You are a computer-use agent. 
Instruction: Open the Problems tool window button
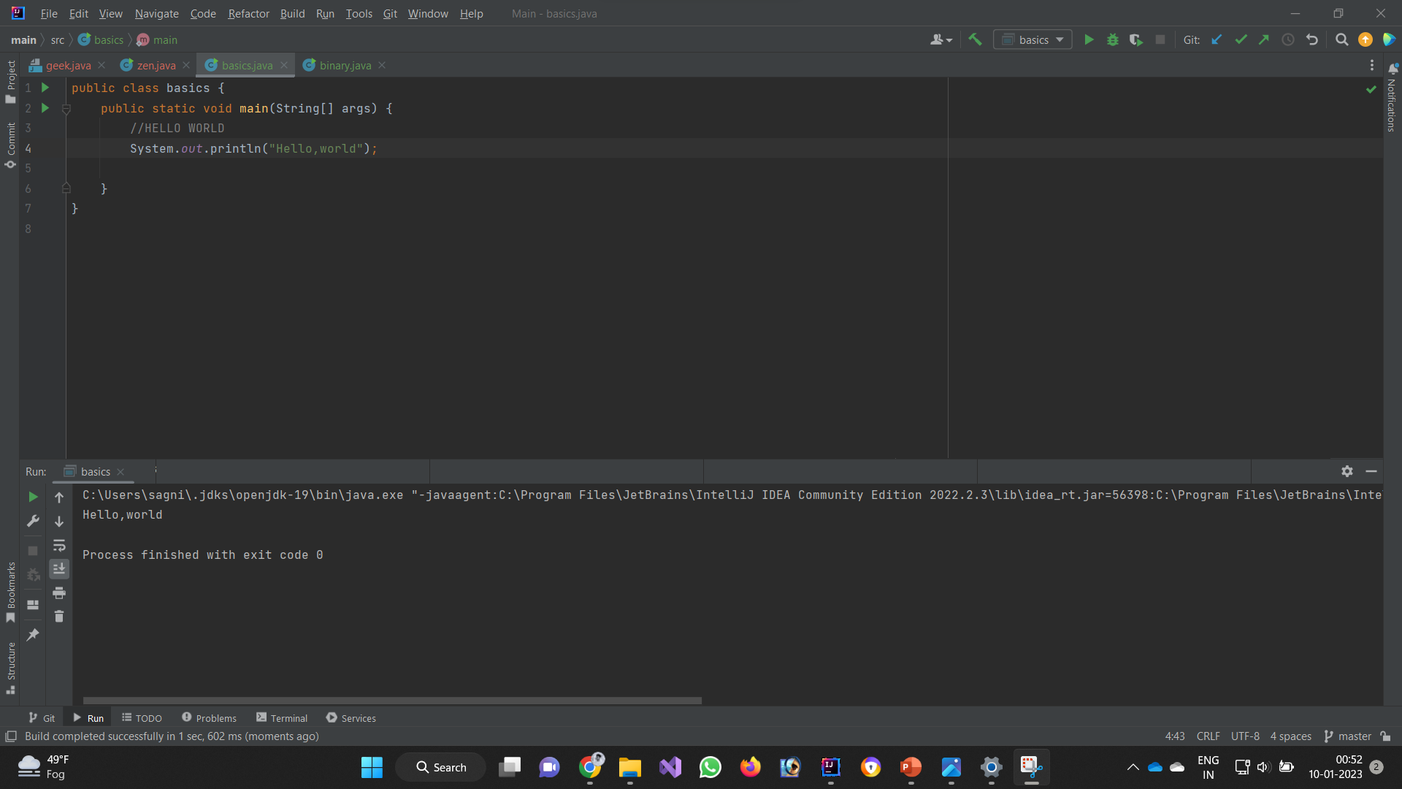(209, 718)
